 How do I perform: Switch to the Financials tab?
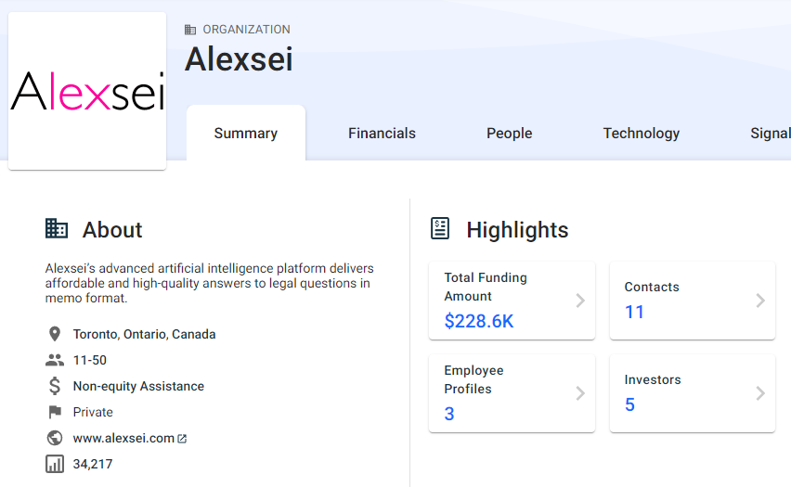pos(382,134)
